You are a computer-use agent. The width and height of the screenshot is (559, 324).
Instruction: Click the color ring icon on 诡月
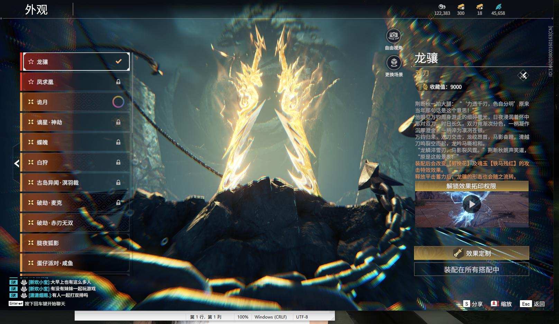pos(118,102)
